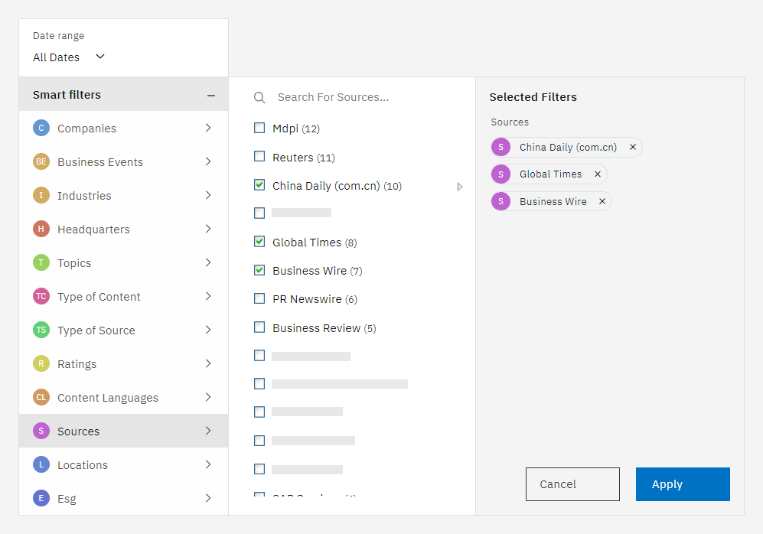Image resolution: width=763 pixels, height=534 pixels.
Task: Open the Type of Source filter category
Action: [124, 330]
